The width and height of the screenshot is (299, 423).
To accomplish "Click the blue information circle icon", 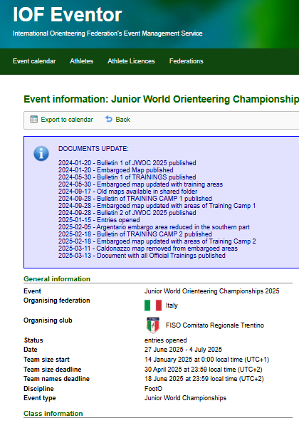I will coord(41,154).
